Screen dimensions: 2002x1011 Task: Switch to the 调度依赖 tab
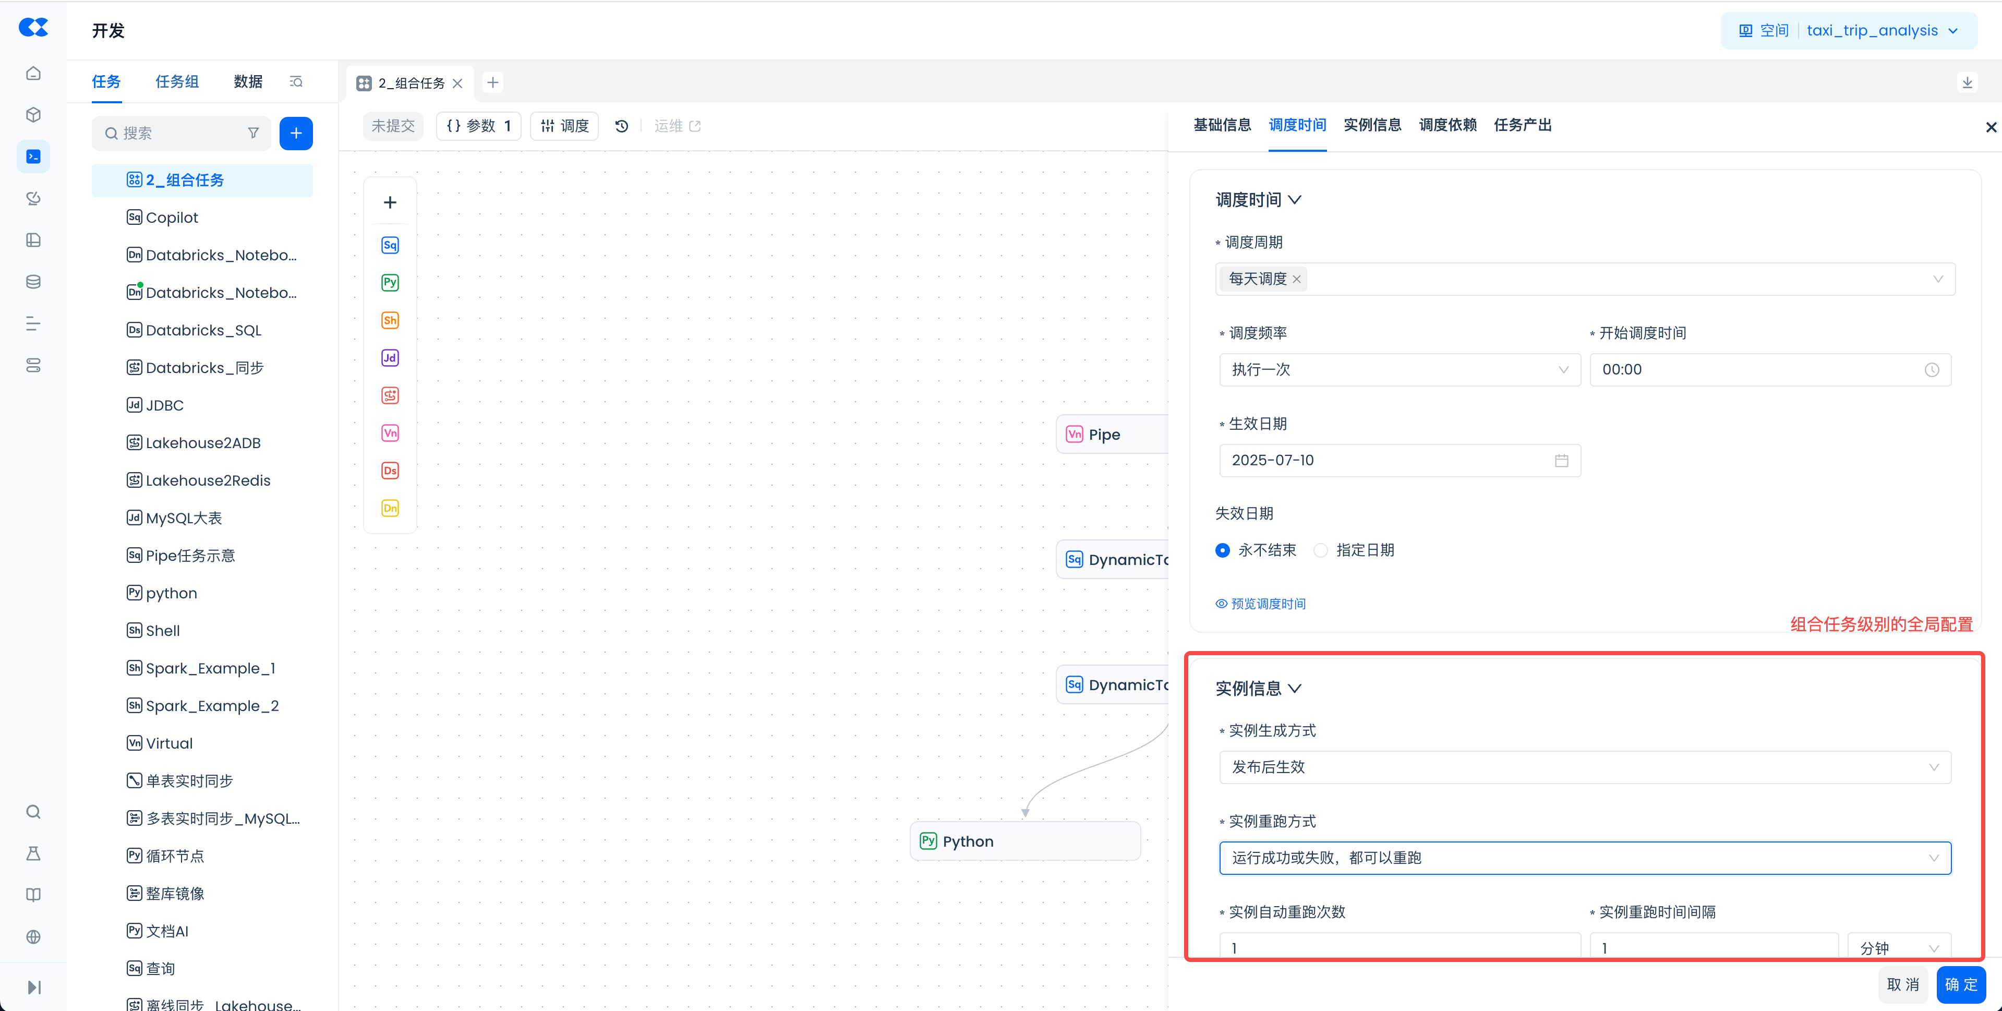(1447, 125)
